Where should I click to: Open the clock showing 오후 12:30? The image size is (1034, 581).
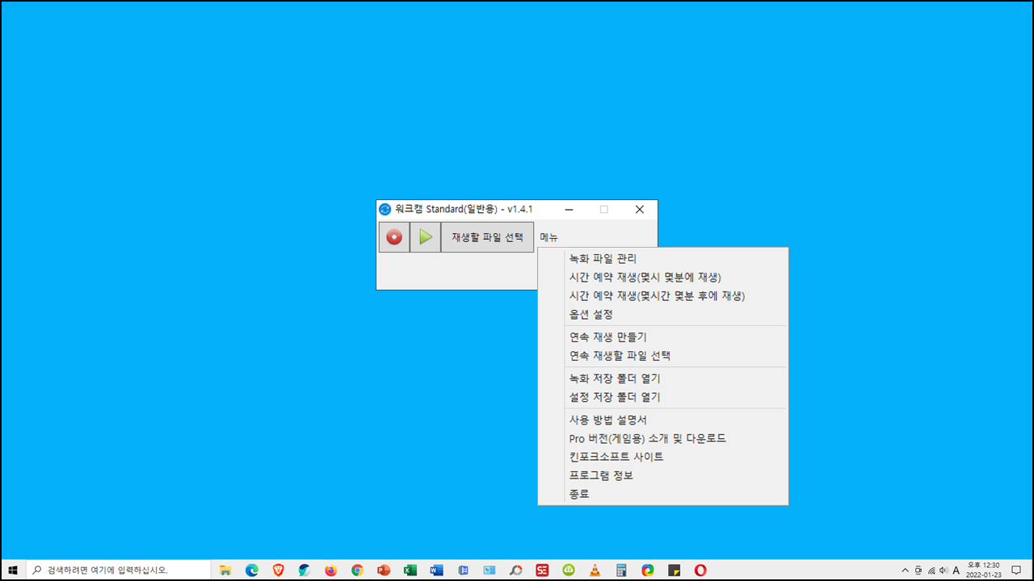[982, 570]
